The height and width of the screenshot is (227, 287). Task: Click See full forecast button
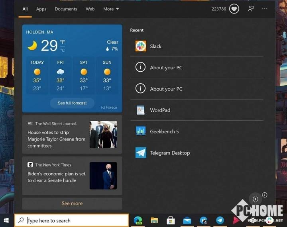(x=72, y=103)
